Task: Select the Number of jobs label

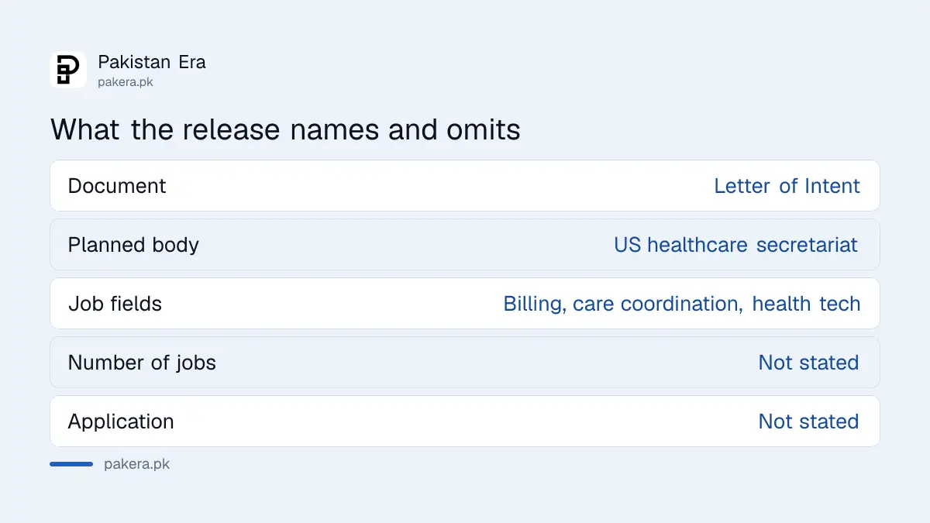Action: tap(142, 363)
